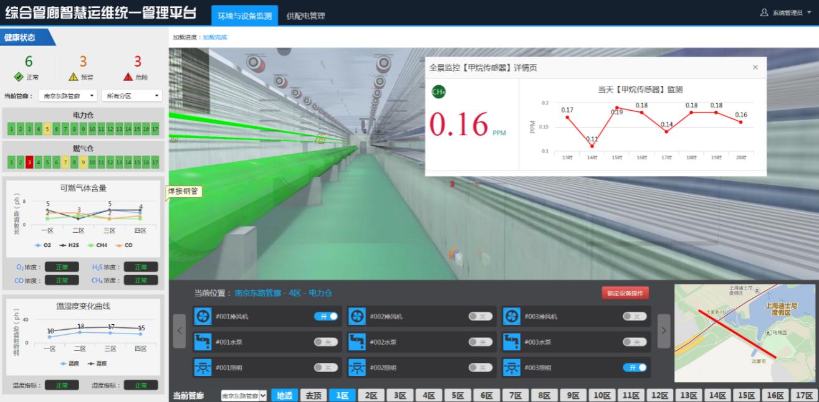Go to next device page arrow

664,331
